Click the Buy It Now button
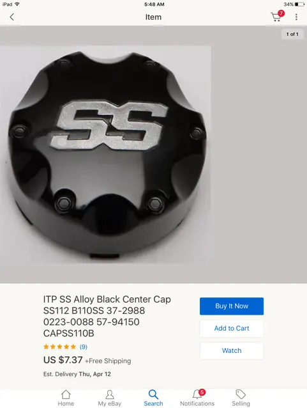Viewport: 307px width, 408px height. 232,306
